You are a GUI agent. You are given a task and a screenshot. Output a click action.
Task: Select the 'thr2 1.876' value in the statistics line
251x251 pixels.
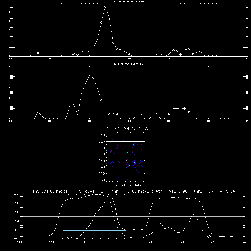[205, 191]
